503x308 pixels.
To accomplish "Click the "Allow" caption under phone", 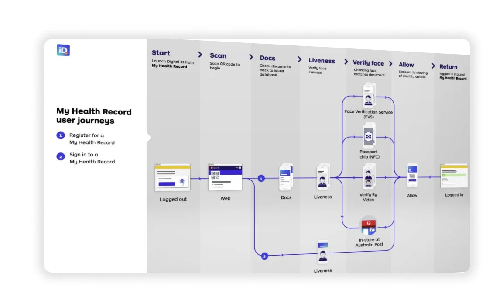I will click(412, 196).
